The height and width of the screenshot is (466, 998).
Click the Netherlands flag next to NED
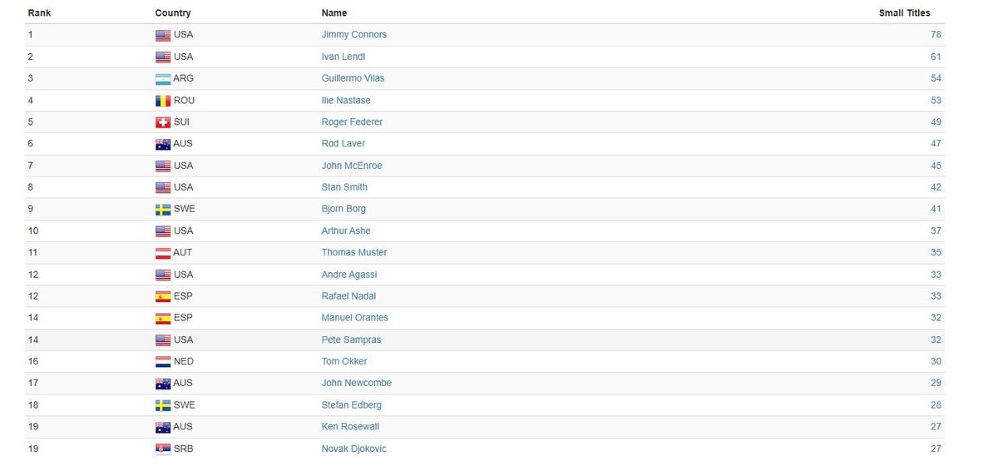(x=163, y=362)
